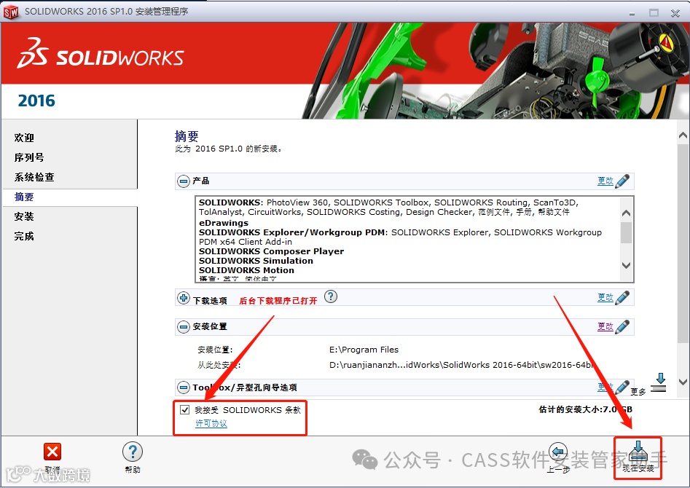Click main panel scrollbar up arrow

[x=683, y=135]
